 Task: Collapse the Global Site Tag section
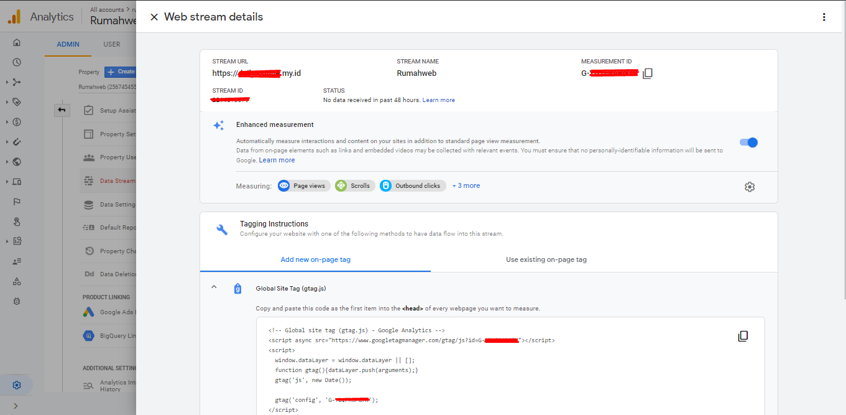click(x=214, y=287)
